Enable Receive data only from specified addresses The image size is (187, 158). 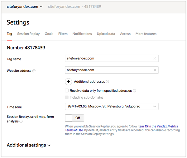67,91
